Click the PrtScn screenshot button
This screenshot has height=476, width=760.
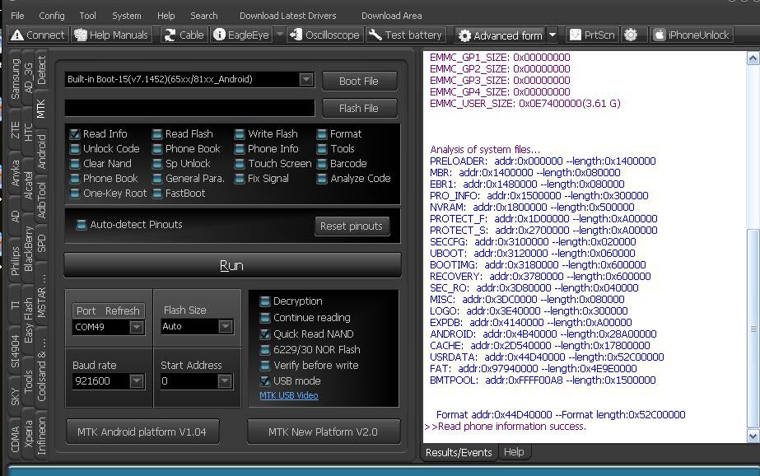(592, 35)
